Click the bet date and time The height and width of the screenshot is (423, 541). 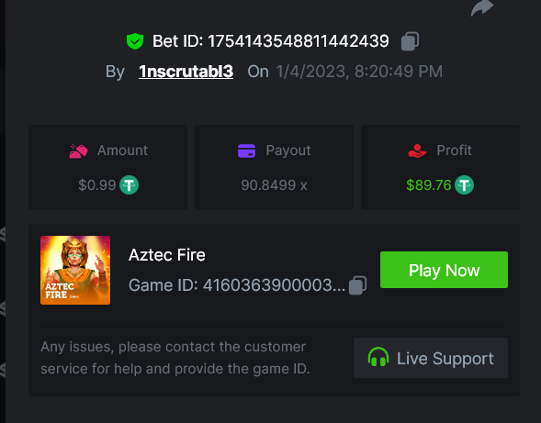(359, 72)
